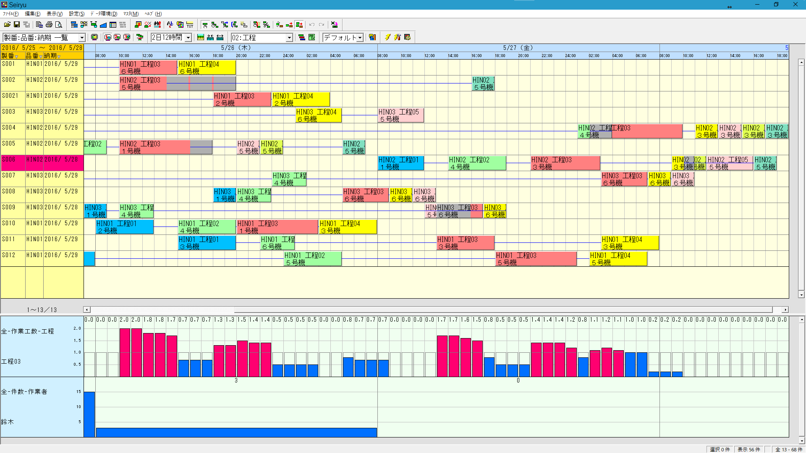Image resolution: width=806 pixels, height=453 pixels.
Task: Toggle the number 1 monitor view button
Action: click(x=107, y=37)
